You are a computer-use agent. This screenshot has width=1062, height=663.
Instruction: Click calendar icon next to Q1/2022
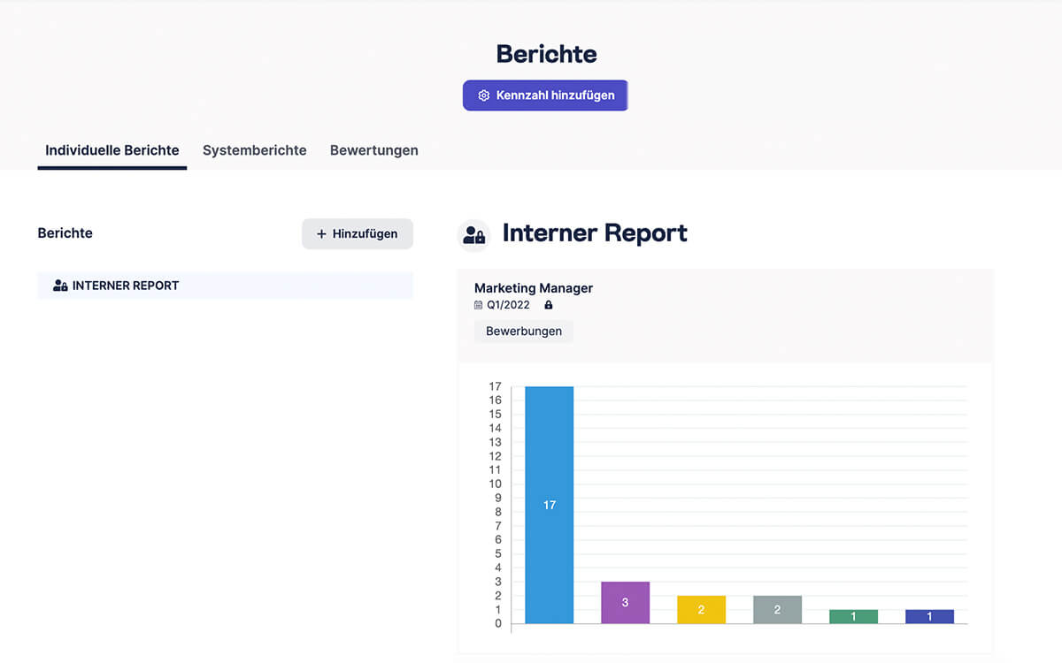coord(479,305)
